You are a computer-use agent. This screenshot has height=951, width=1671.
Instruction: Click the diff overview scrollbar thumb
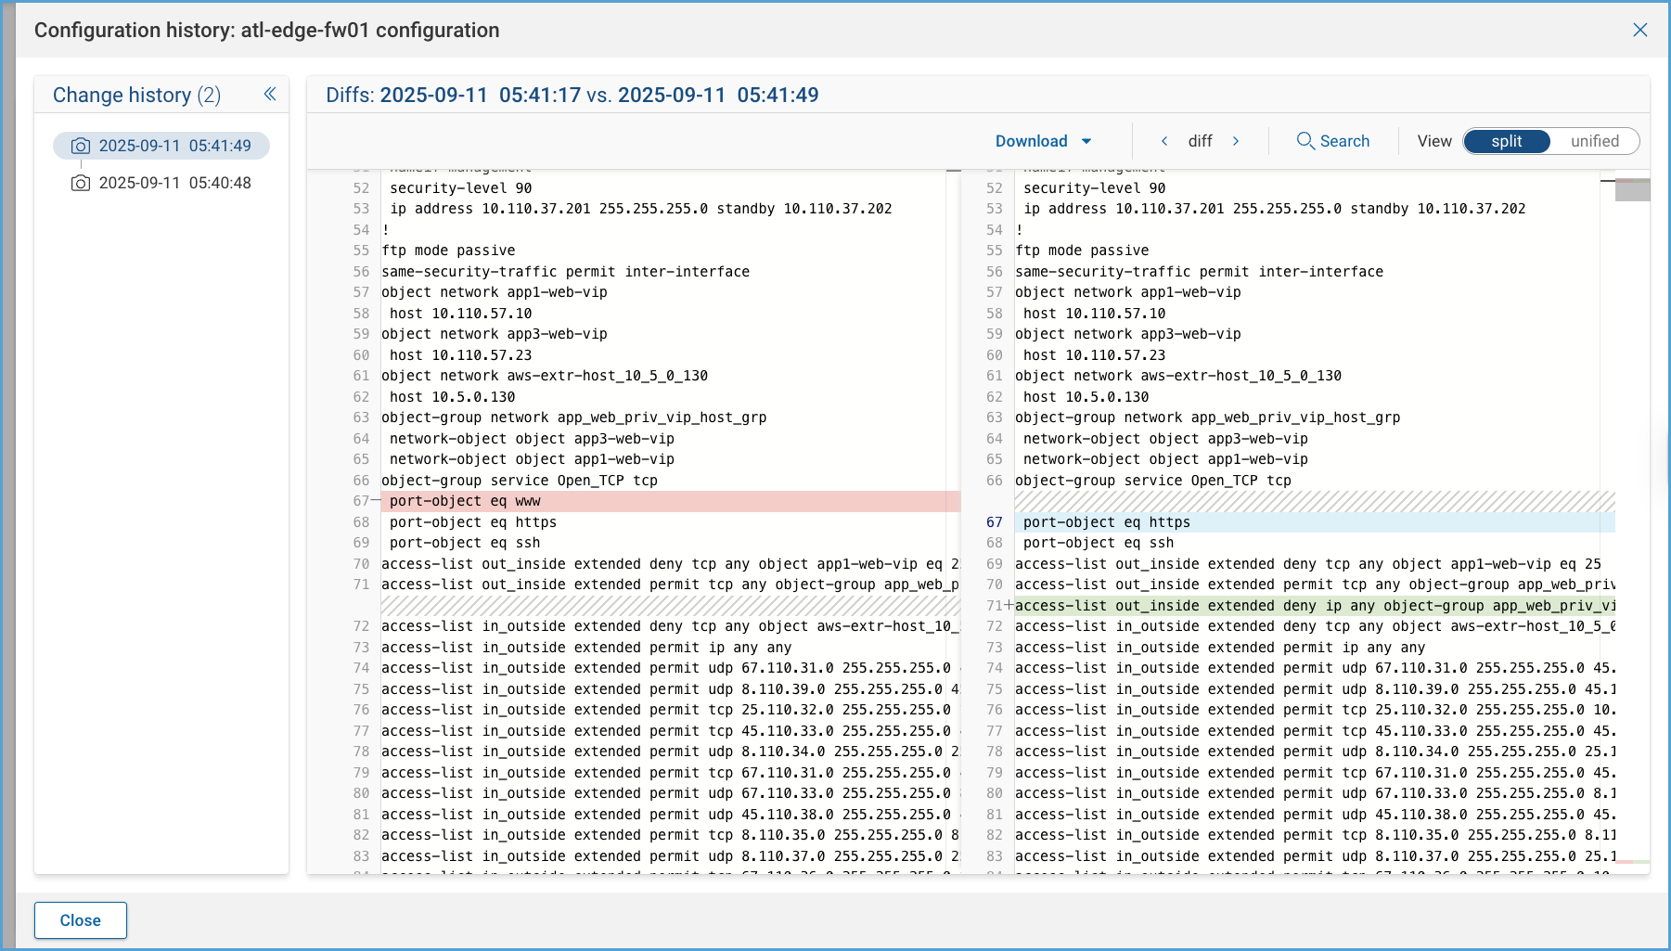point(1632,190)
